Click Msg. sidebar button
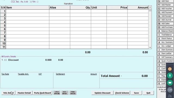The image size is (174, 98). (x=162, y=76)
